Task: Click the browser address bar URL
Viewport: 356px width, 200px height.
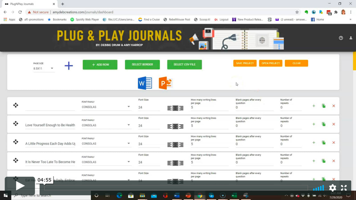Action: pos(83,12)
